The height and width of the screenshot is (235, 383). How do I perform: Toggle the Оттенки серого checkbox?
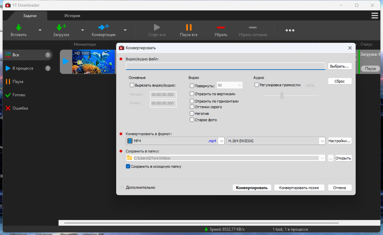pyautogui.click(x=192, y=107)
